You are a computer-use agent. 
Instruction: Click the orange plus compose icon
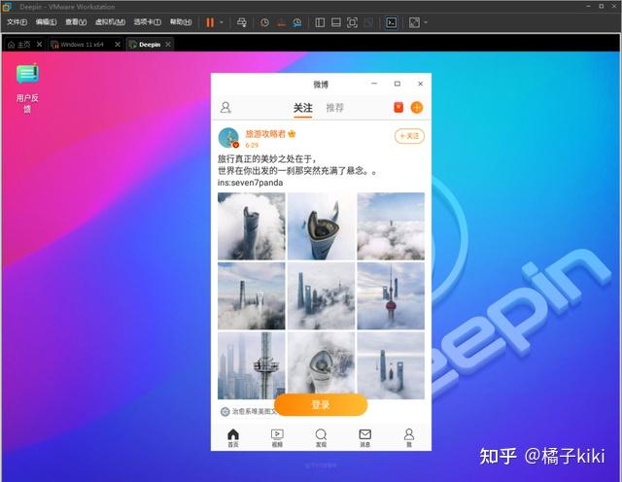417,108
